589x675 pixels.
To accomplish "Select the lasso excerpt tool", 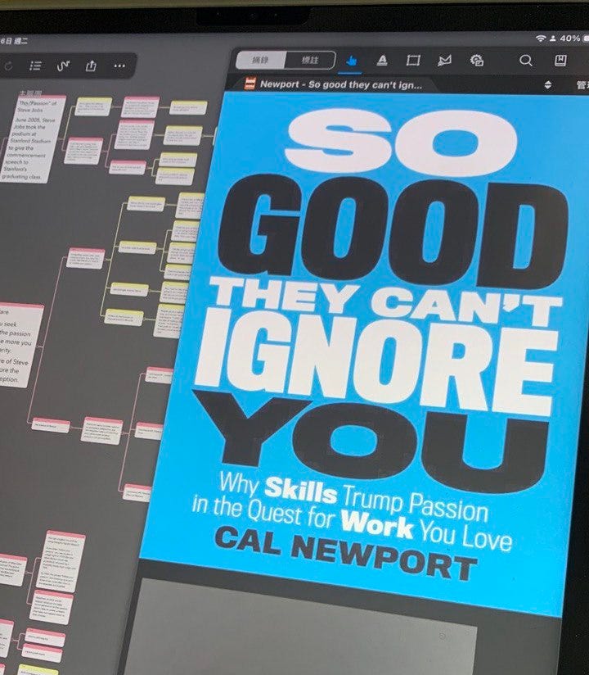I will coord(444,61).
